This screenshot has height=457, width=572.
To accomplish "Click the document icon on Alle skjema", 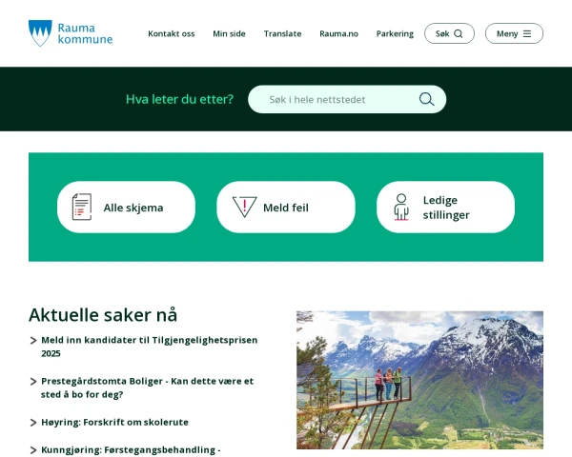I will 82,207.
